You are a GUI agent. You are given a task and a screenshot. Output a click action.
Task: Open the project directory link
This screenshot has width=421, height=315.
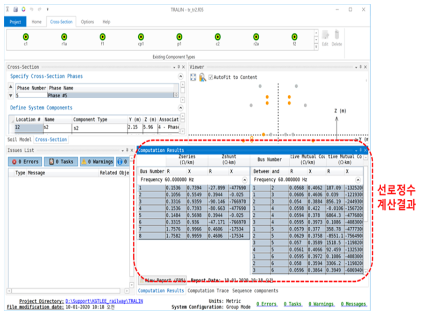[104, 301]
